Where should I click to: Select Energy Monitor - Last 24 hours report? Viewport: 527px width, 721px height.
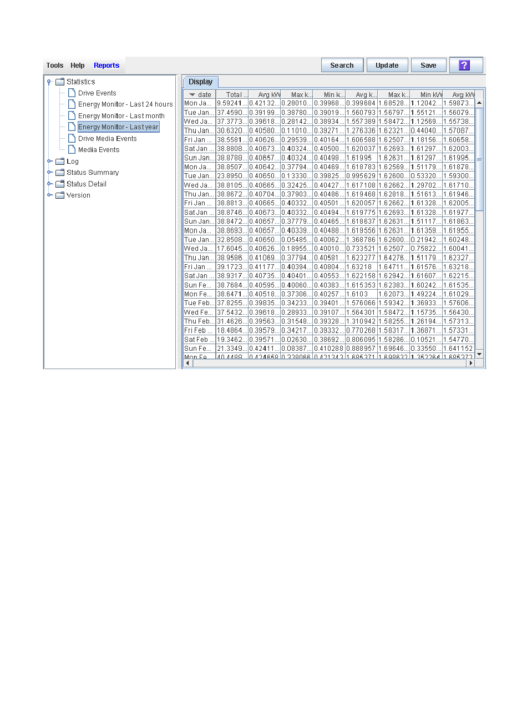(x=125, y=104)
